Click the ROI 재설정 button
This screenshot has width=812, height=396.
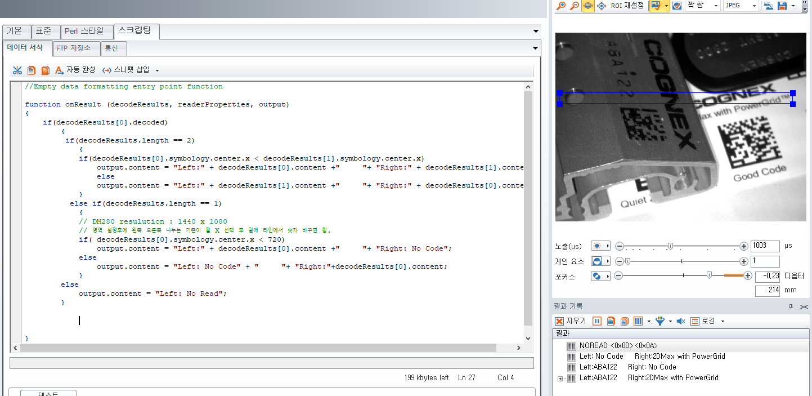[x=627, y=6]
